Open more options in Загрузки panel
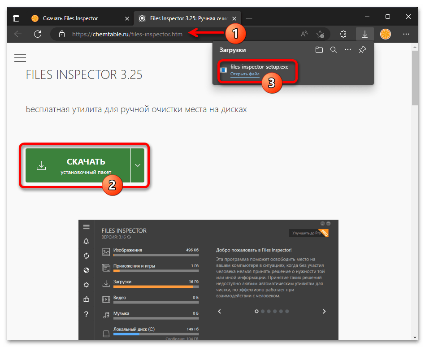Viewport: 425px width, 347px height. pyautogui.click(x=348, y=50)
